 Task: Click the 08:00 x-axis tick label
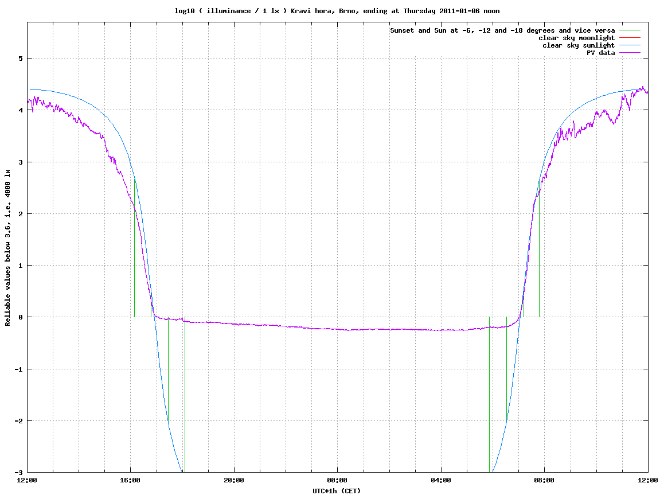click(545, 480)
